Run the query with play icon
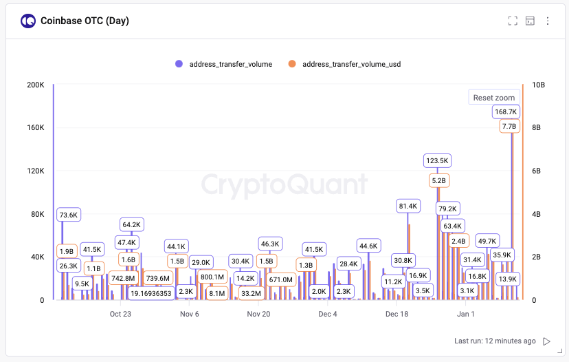Viewport: 569px width, 362px height. [x=547, y=341]
